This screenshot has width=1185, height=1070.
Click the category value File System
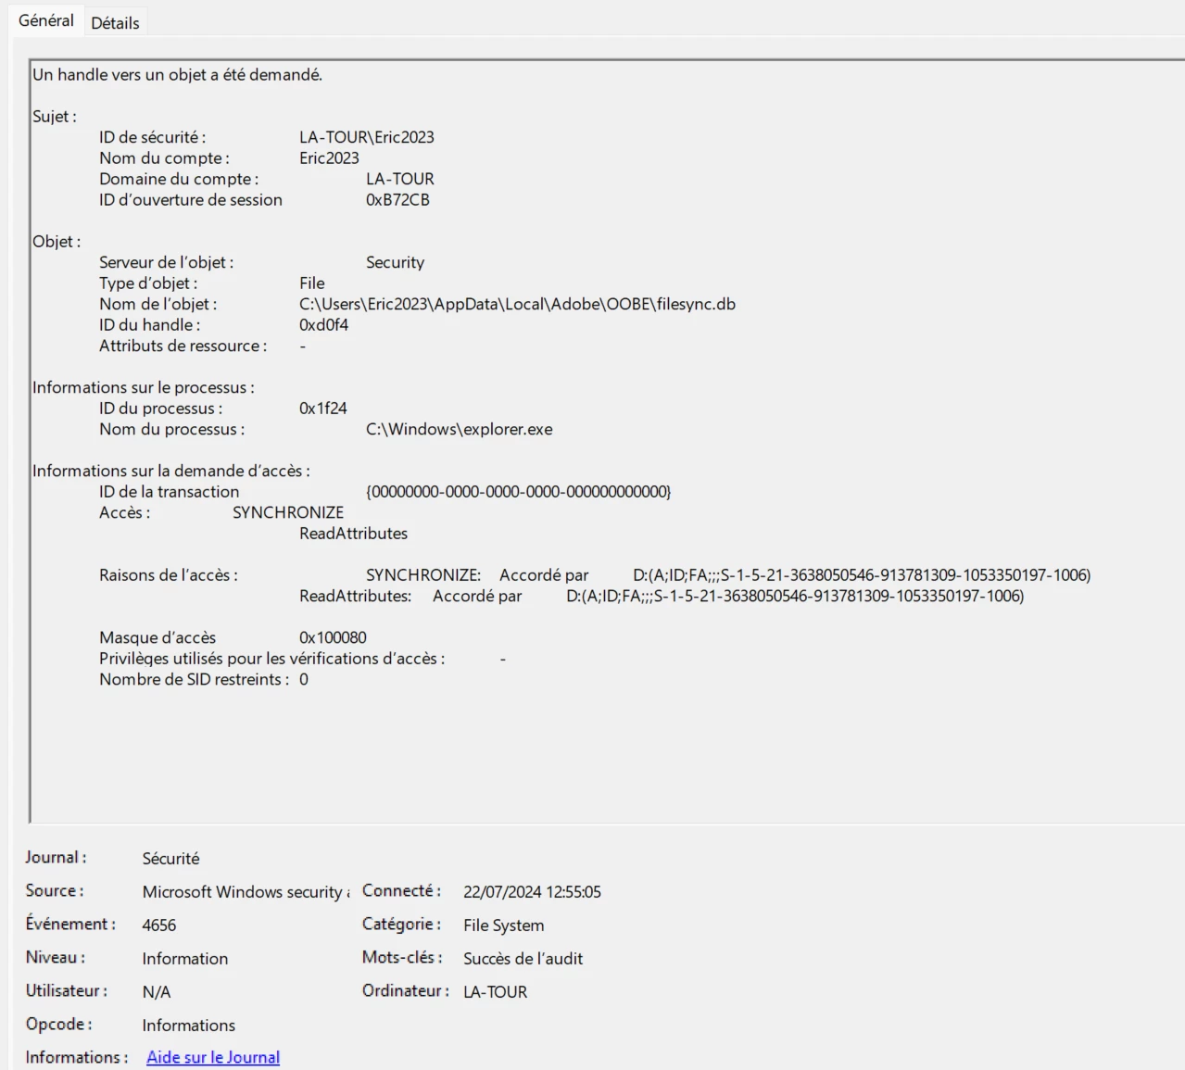tap(503, 925)
